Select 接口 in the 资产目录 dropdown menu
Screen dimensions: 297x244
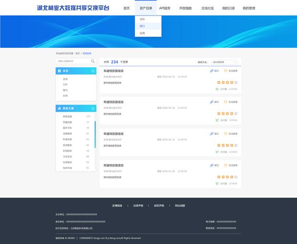[x=148, y=26]
